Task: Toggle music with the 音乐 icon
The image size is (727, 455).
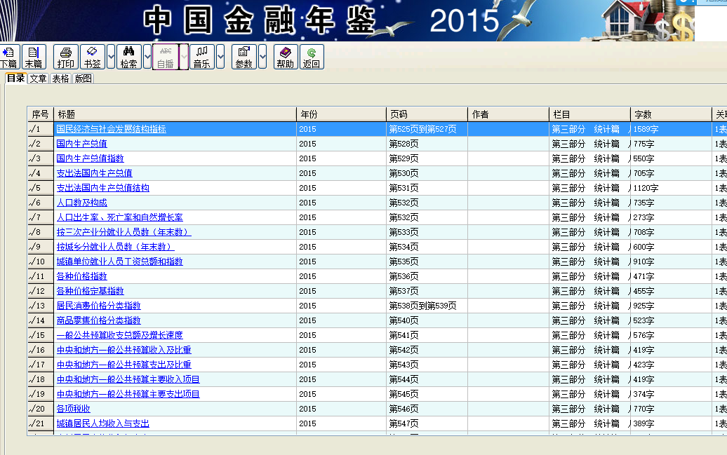Action: pos(201,57)
